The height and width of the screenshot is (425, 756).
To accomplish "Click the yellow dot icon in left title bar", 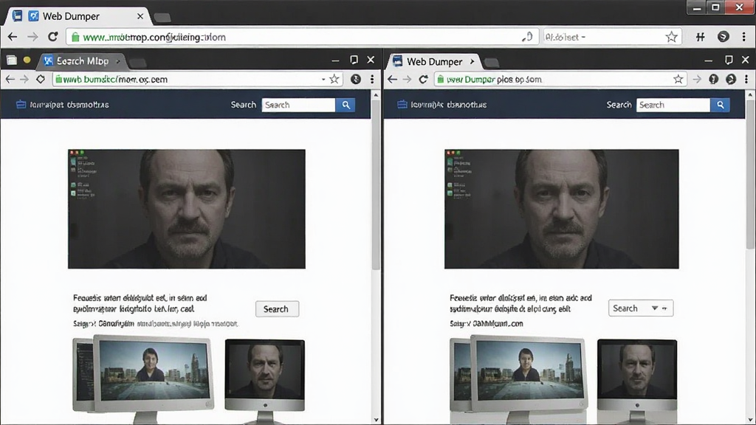I will [27, 61].
